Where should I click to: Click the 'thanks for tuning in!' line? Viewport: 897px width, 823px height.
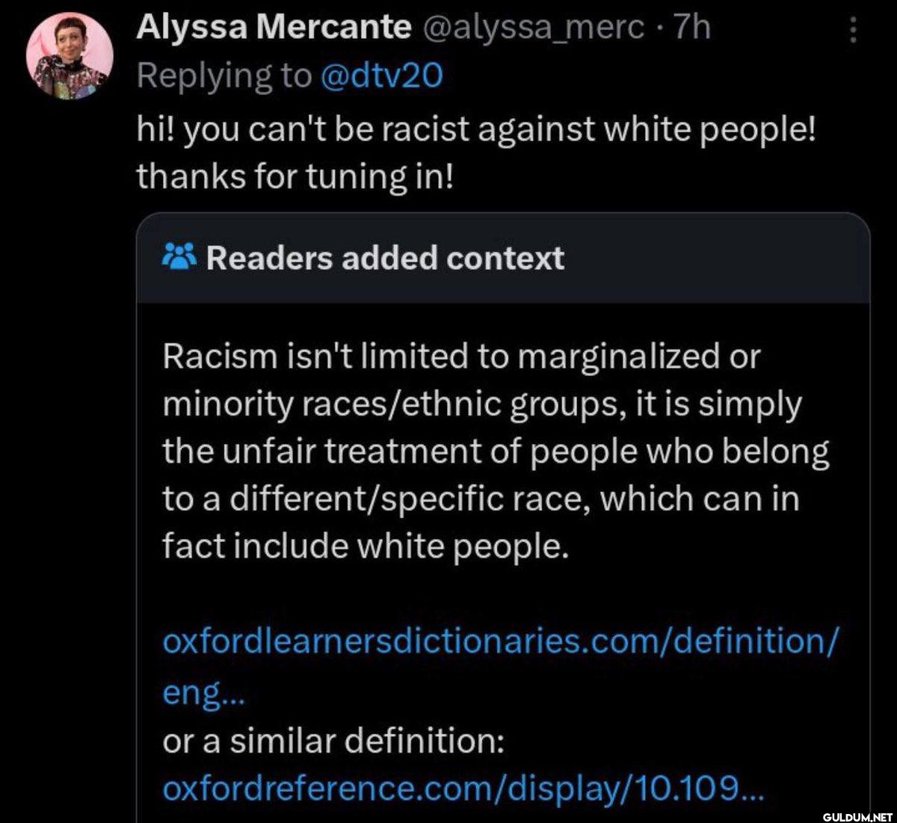coord(295,176)
